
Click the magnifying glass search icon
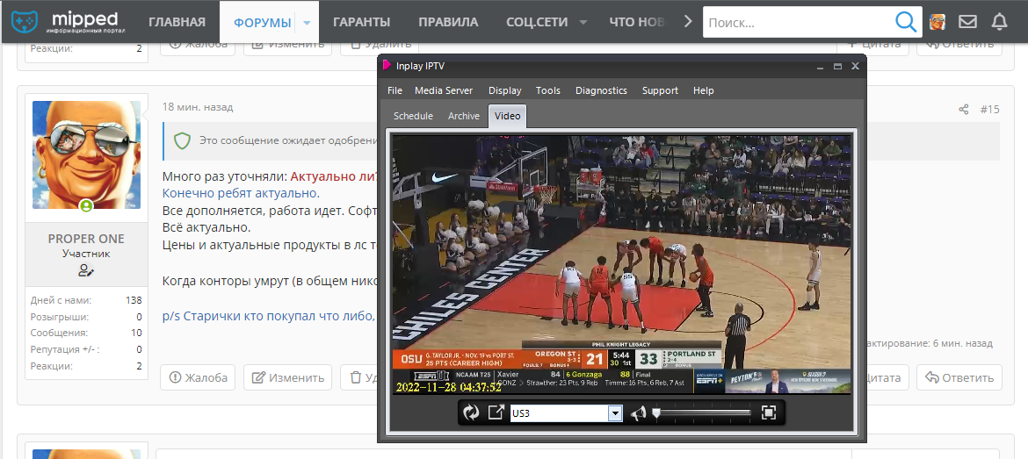tap(905, 22)
